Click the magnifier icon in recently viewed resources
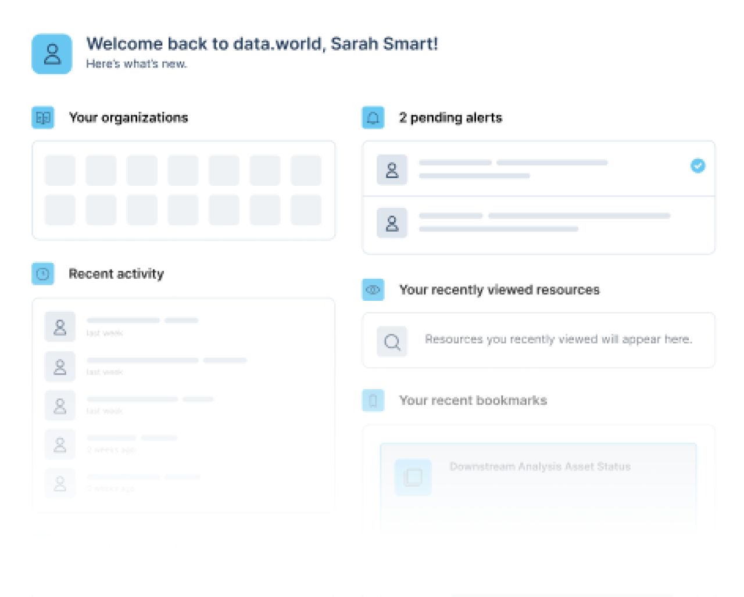Viewport: 744px width, 597px height. 392,341
